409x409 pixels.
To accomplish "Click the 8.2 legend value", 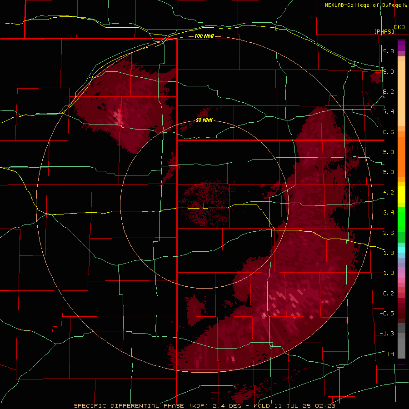I will (x=389, y=91).
